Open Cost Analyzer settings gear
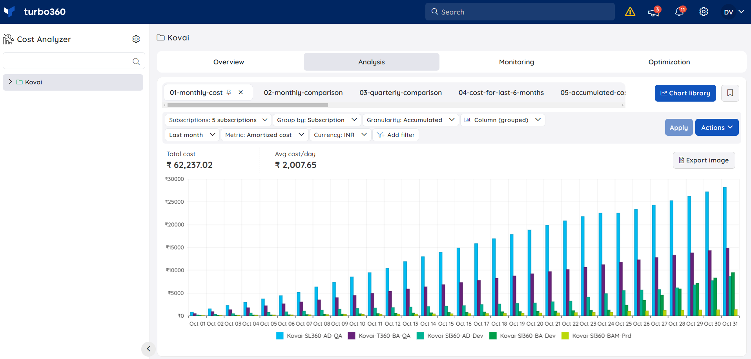Image resolution: width=751 pixels, height=359 pixels. 136,39
